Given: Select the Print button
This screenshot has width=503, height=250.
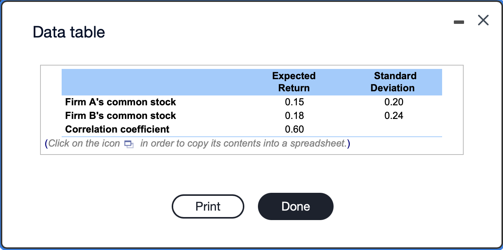Looking at the screenshot, I should point(208,206).
